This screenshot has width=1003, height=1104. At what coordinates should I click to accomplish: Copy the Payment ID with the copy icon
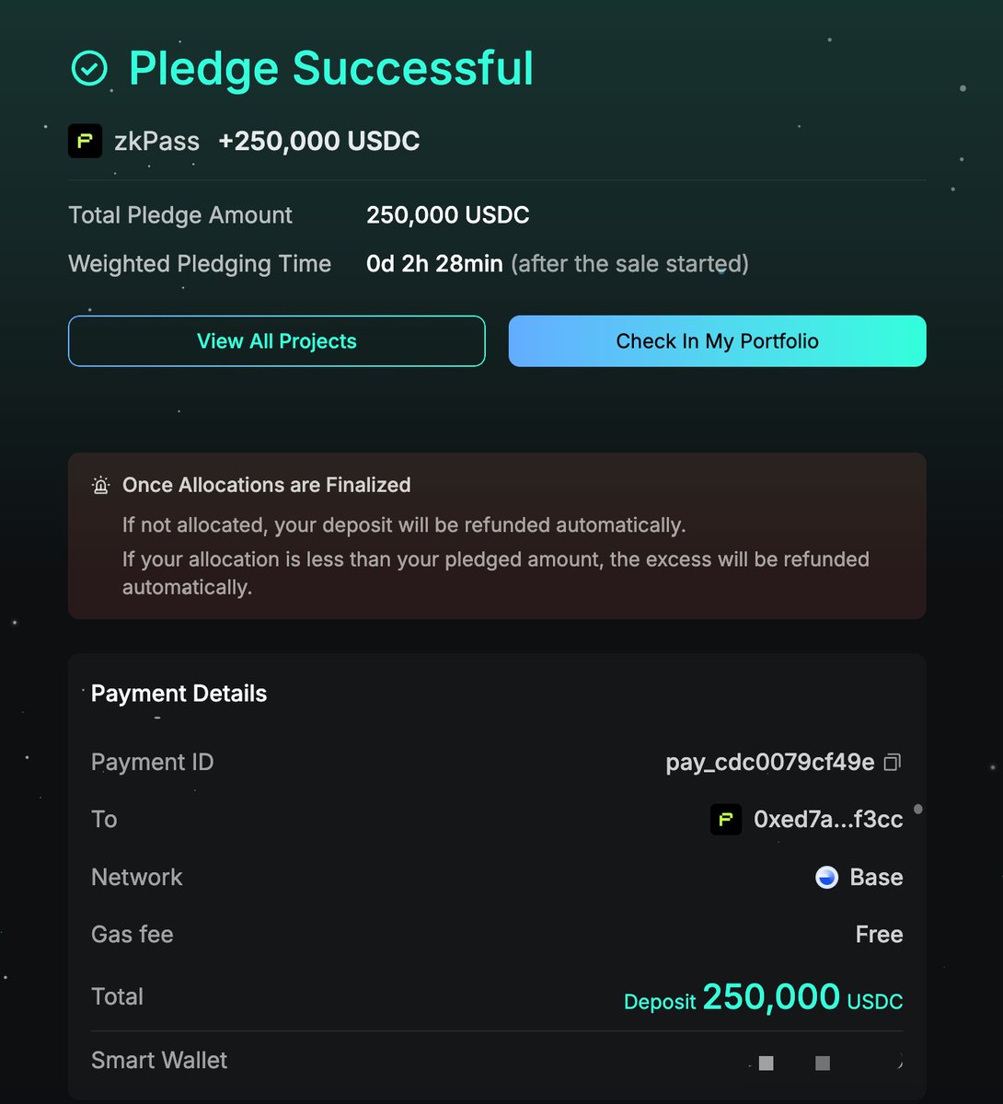click(892, 763)
